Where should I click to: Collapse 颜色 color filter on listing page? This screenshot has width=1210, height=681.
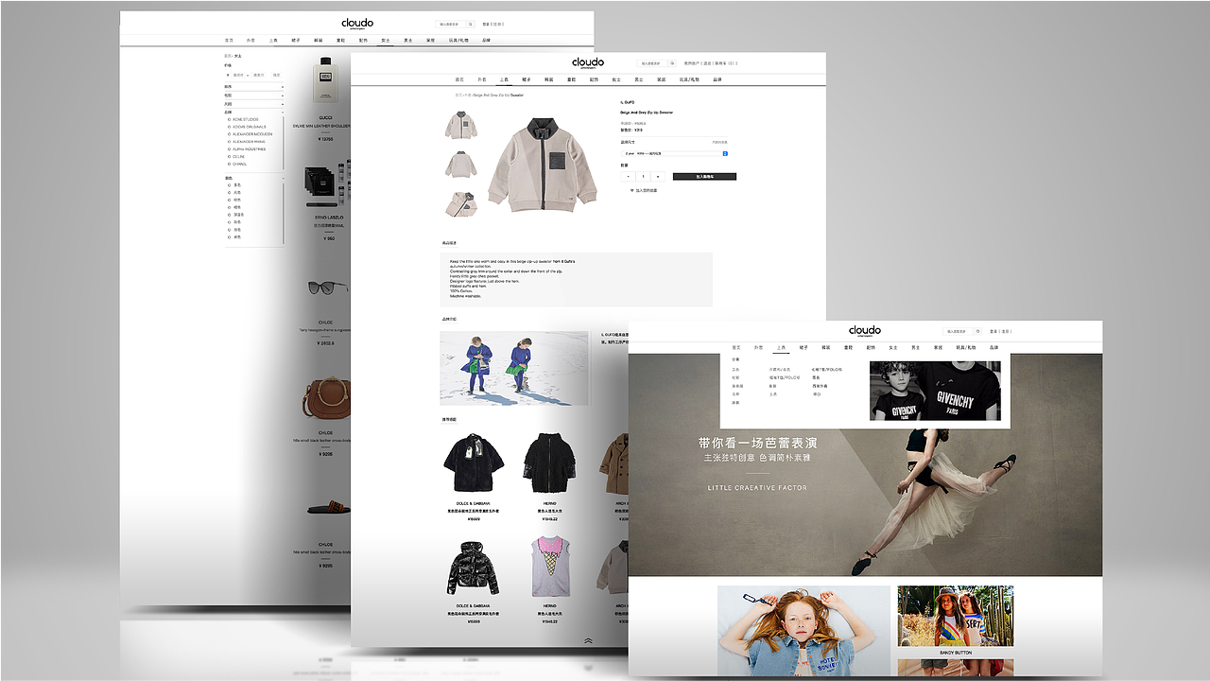coord(283,178)
